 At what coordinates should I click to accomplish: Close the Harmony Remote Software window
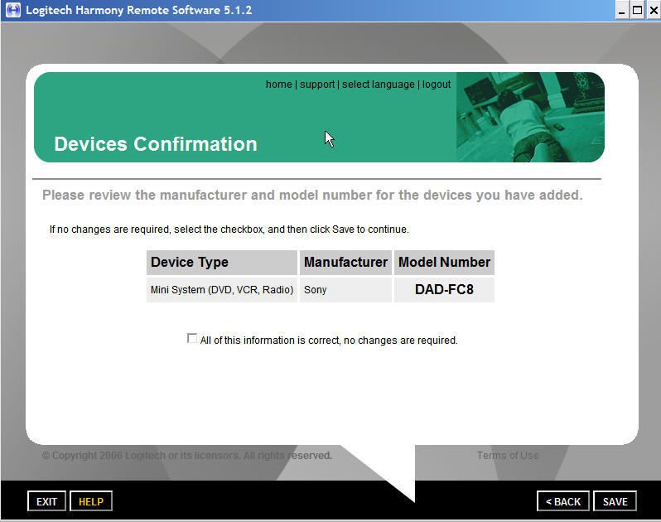[654, 10]
